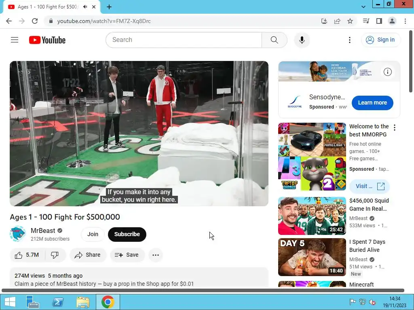Open Squid Game video thumbnail
Screen dimensions: 414x310
click(312, 216)
